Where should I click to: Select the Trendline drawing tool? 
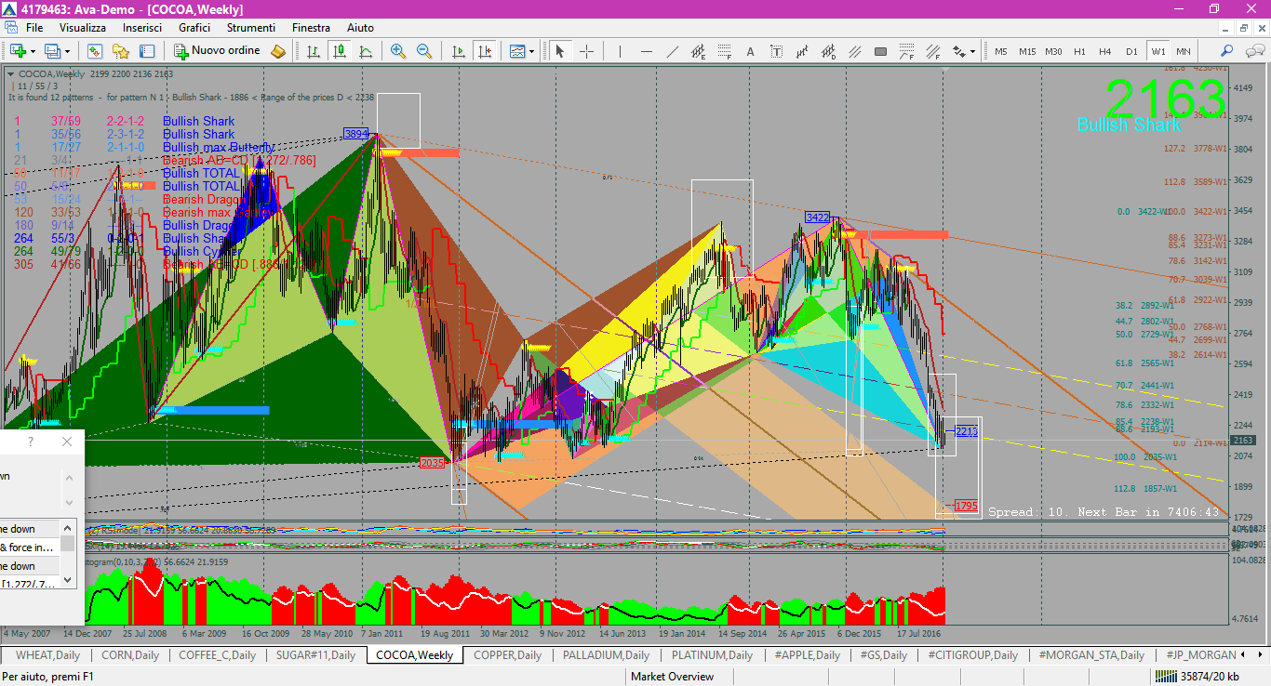coord(673,51)
